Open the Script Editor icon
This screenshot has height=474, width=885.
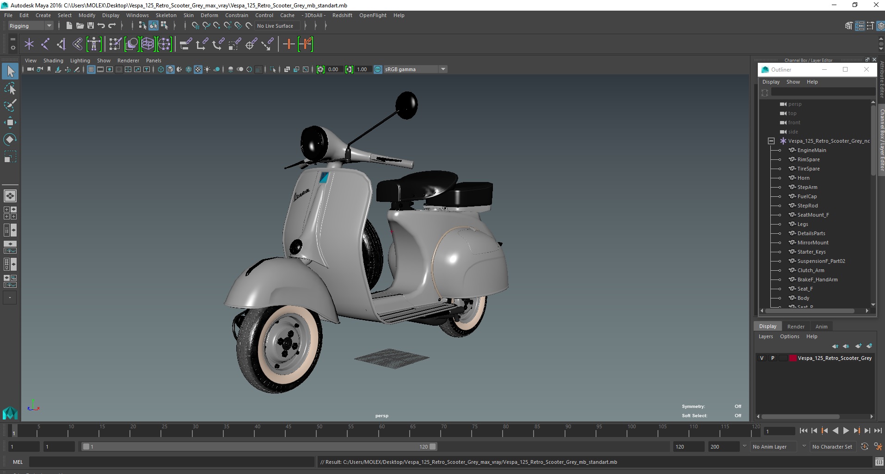point(879,462)
